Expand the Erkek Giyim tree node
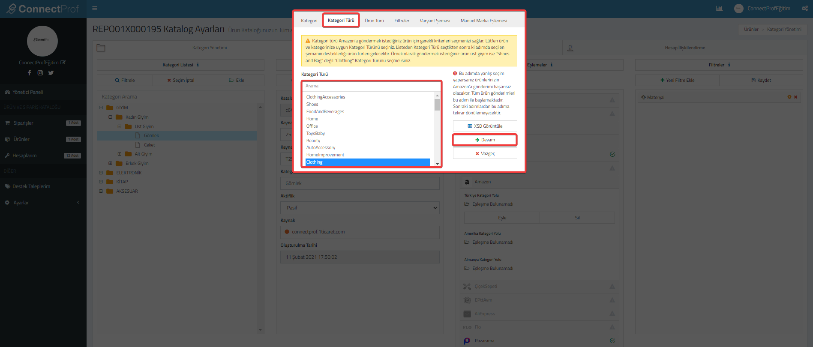Image resolution: width=813 pixels, height=347 pixels. pos(110,163)
